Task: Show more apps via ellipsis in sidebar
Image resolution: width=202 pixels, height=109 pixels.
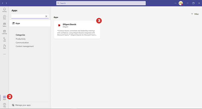Action: click(x=4, y=54)
